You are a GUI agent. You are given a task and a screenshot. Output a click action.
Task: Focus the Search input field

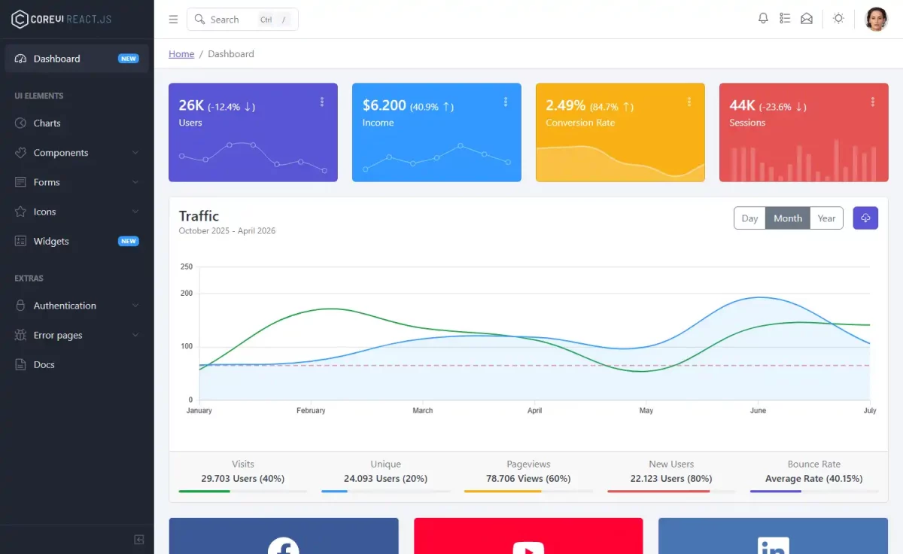pyautogui.click(x=242, y=20)
